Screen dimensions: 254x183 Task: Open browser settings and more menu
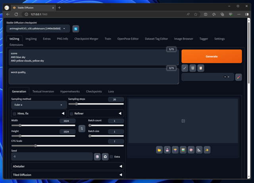(239, 14)
